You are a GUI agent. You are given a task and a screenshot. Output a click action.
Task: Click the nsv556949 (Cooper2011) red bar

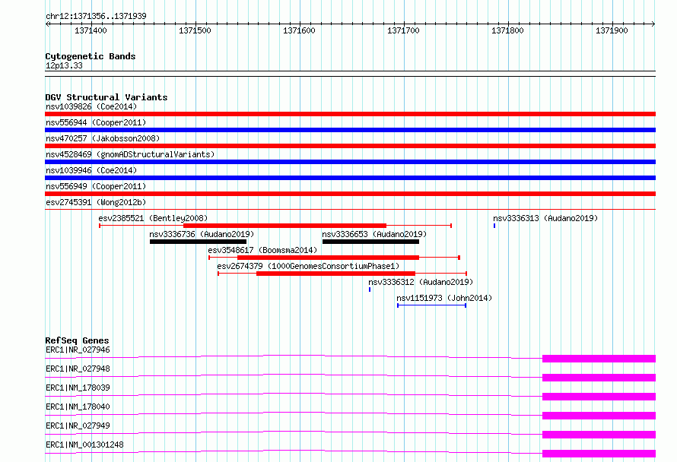(350, 194)
